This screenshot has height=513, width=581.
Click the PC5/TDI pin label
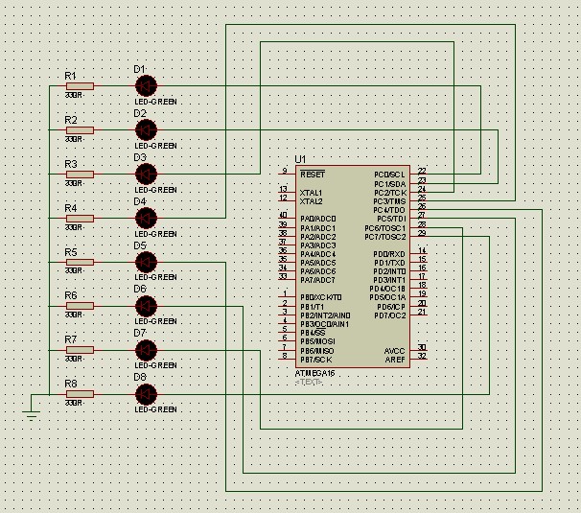click(391, 219)
